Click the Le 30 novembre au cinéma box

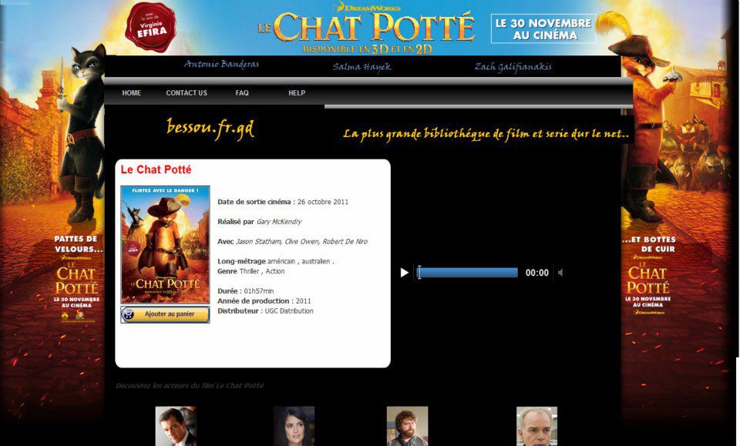tap(543, 29)
